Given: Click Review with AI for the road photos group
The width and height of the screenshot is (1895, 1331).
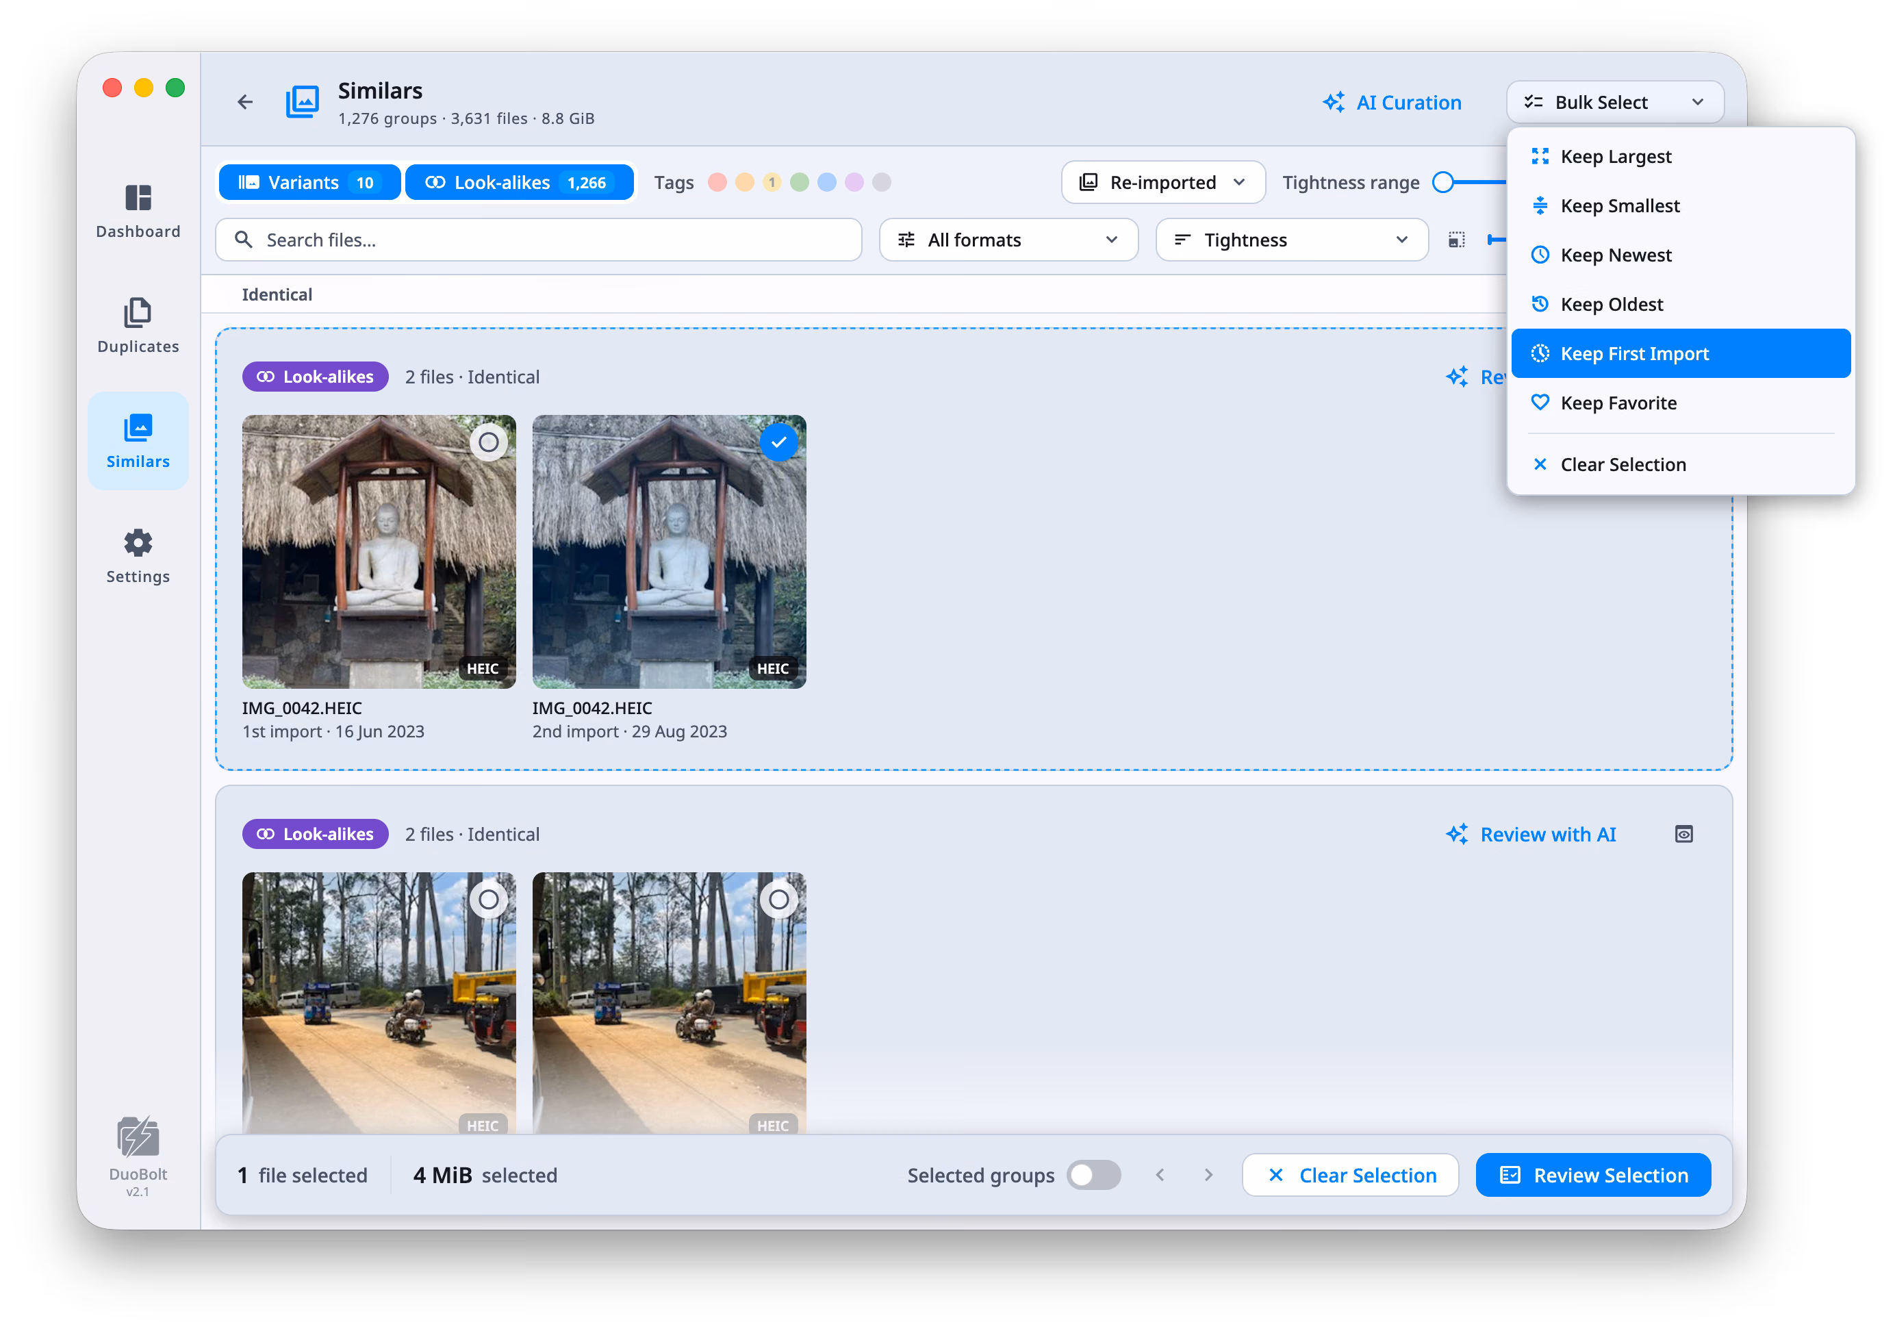Looking at the screenshot, I should coord(1531,834).
